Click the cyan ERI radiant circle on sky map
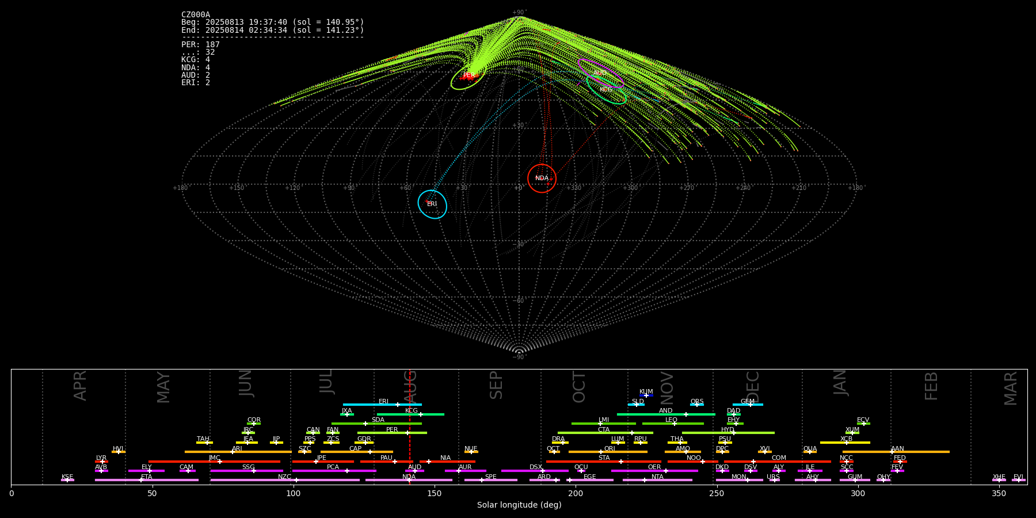Screen dimensions: 1036x518 432,204
